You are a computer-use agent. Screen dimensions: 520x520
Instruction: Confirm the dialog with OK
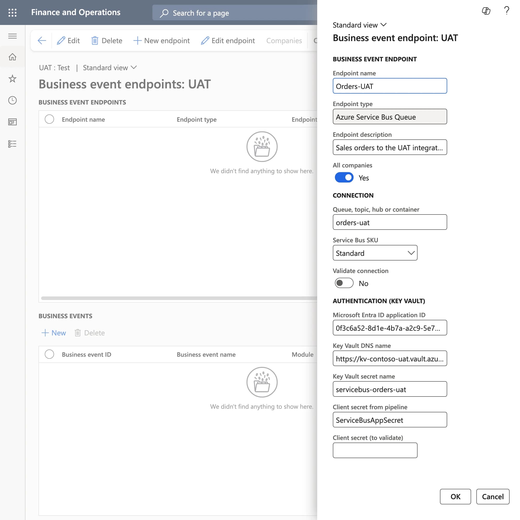click(456, 497)
